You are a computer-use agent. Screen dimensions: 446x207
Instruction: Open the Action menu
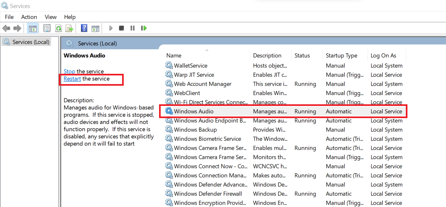point(29,17)
